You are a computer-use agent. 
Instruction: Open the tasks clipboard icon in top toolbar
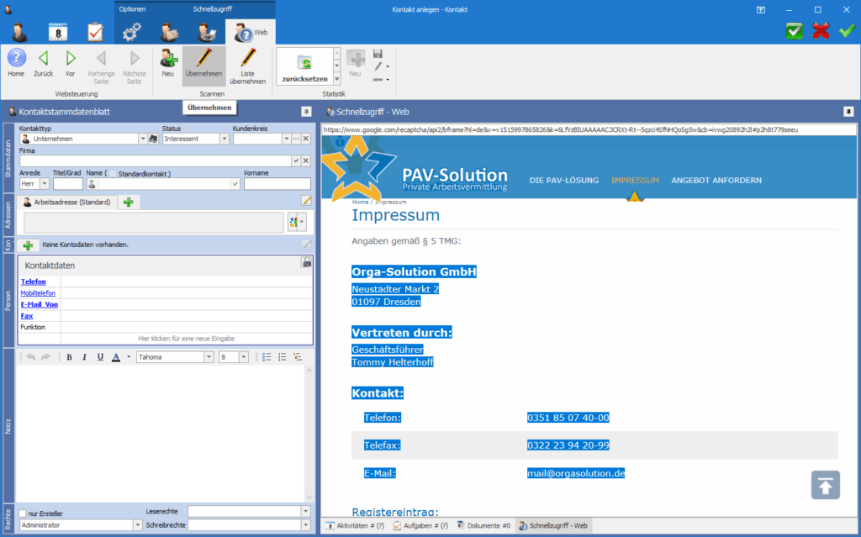[95, 33]
